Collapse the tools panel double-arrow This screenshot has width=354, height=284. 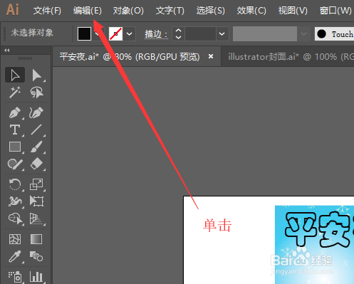tap(7, 51)
